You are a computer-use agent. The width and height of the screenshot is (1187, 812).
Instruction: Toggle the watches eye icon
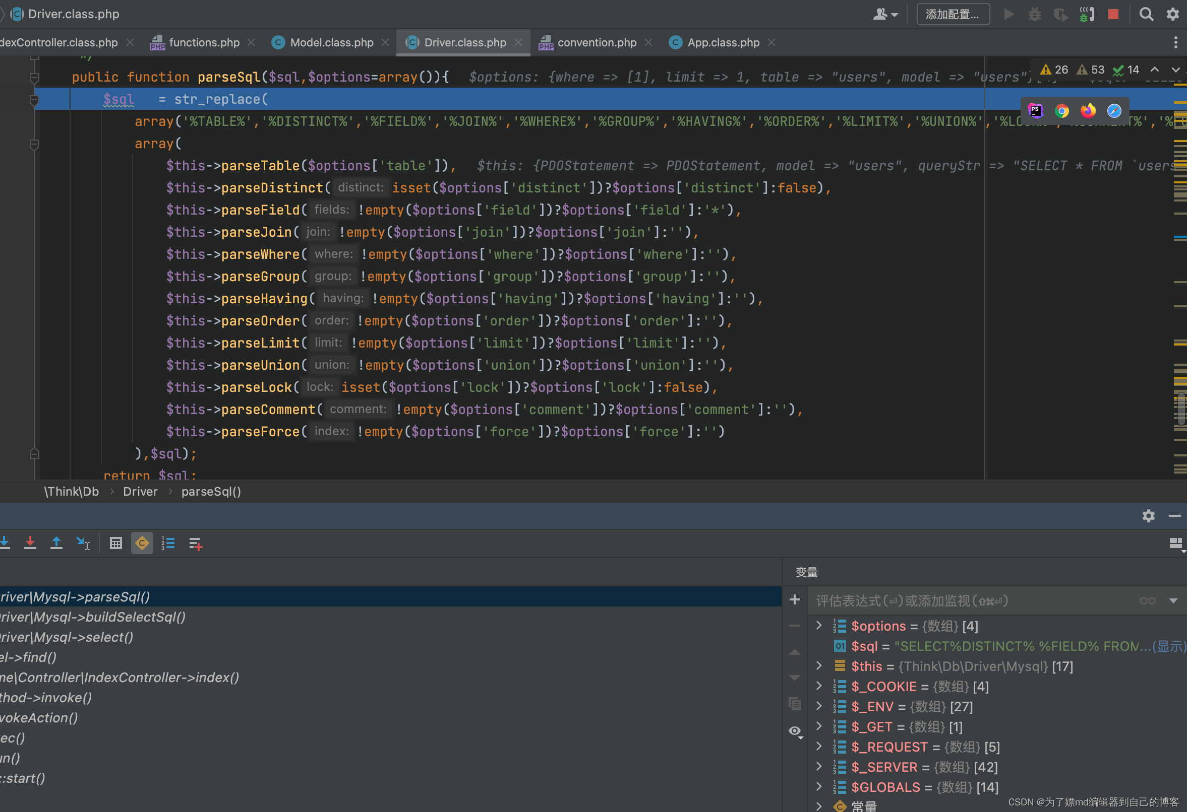[795, 731]
